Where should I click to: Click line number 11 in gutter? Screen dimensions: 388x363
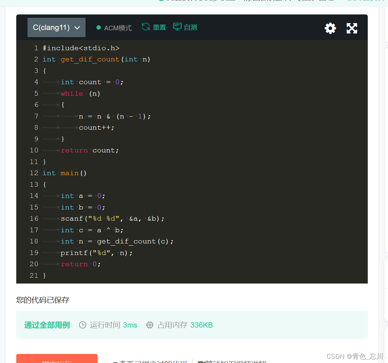(34, 162)
